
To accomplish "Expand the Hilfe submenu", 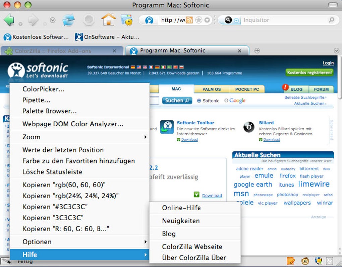I will pyautogui.click(x=79, y=255).
